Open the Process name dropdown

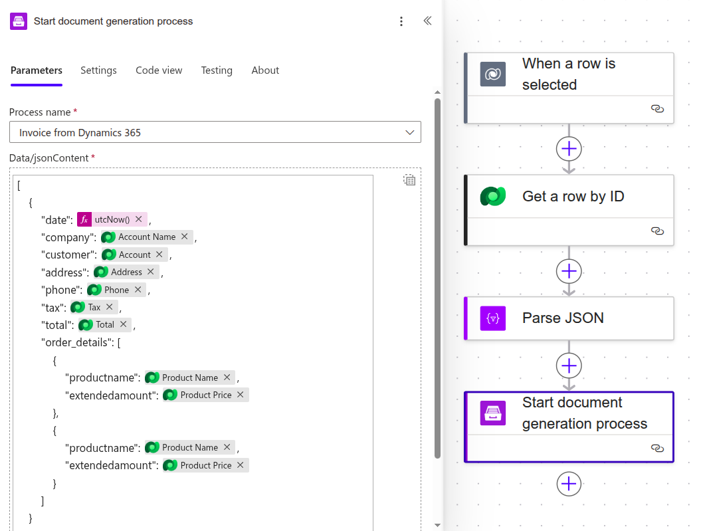pyautogui.click(x=410, y=132)
